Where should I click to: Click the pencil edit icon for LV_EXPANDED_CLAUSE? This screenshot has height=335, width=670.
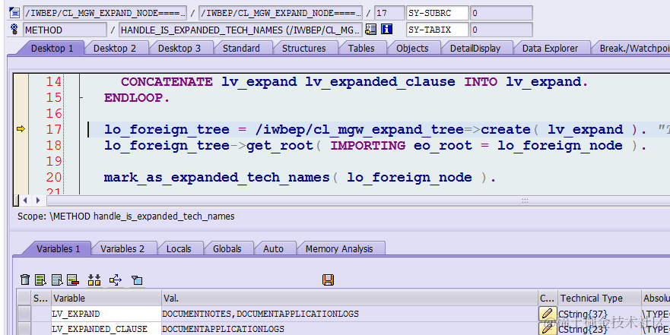[547, 329]
